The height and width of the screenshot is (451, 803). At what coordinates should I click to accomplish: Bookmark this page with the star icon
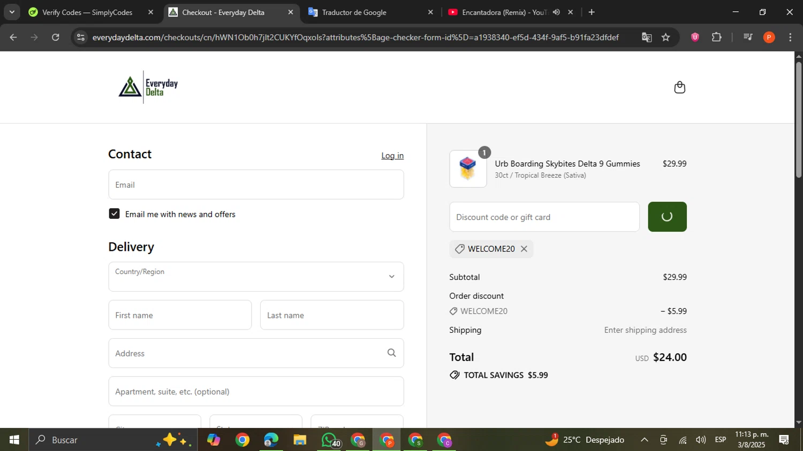tap(665, 37)
